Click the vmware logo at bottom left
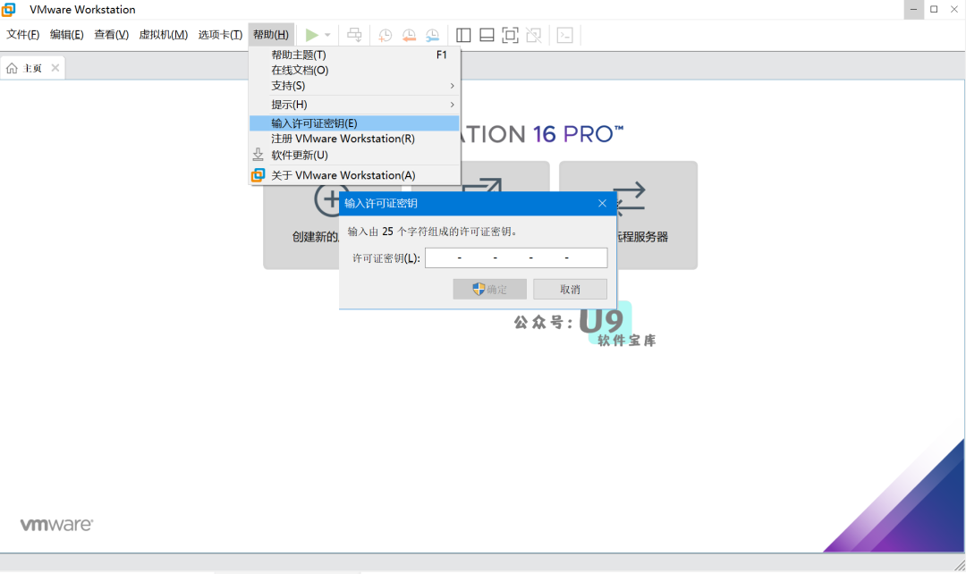The height and width of the screenshot is (574, 966). (x=56, y=524)
